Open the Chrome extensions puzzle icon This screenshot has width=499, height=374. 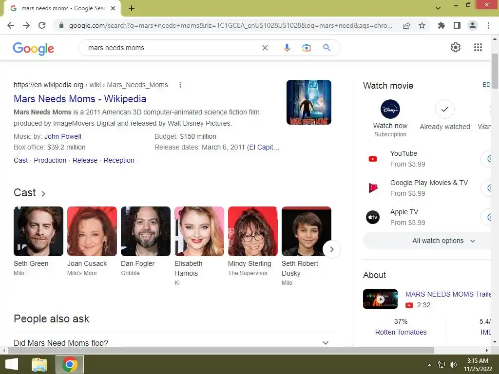tap(441, 25)
